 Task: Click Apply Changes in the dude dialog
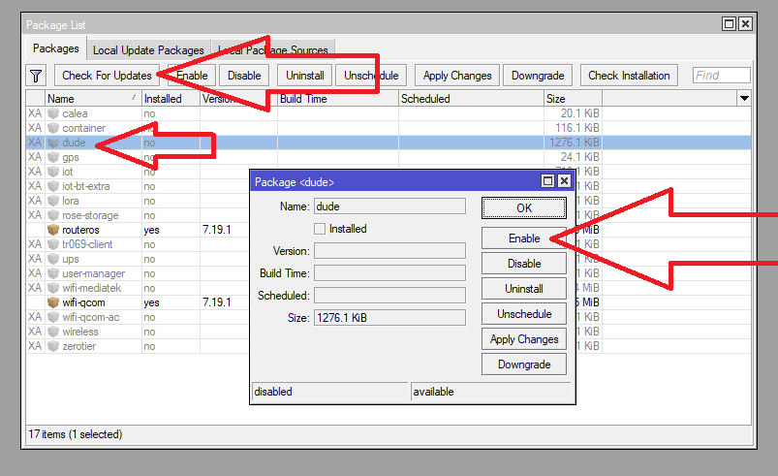(x=524, y=339)
